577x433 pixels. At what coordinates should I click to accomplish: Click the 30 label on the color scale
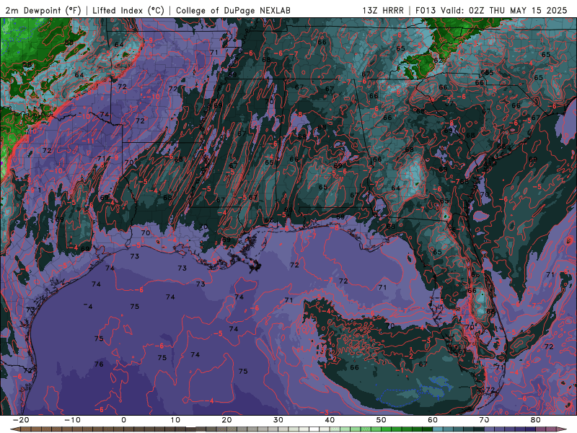(278, 420)
